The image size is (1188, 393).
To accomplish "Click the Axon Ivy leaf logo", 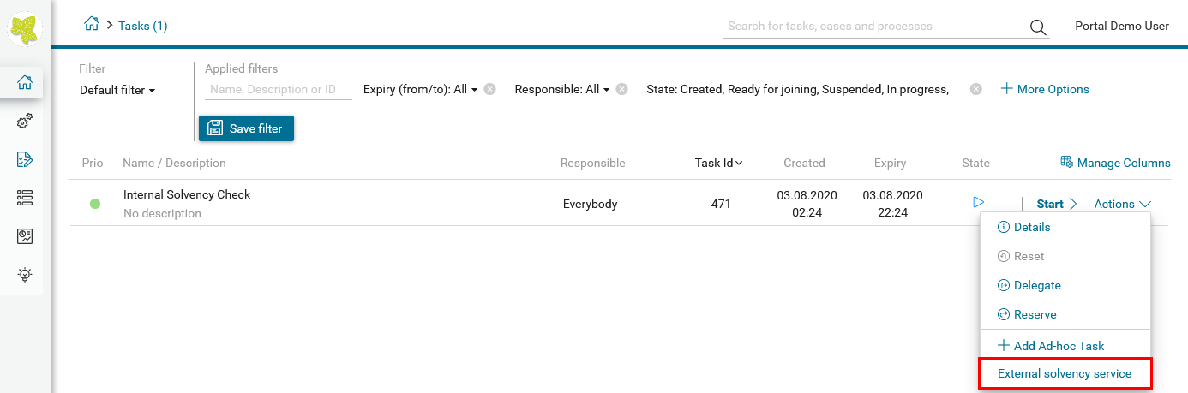I will 26,29.
